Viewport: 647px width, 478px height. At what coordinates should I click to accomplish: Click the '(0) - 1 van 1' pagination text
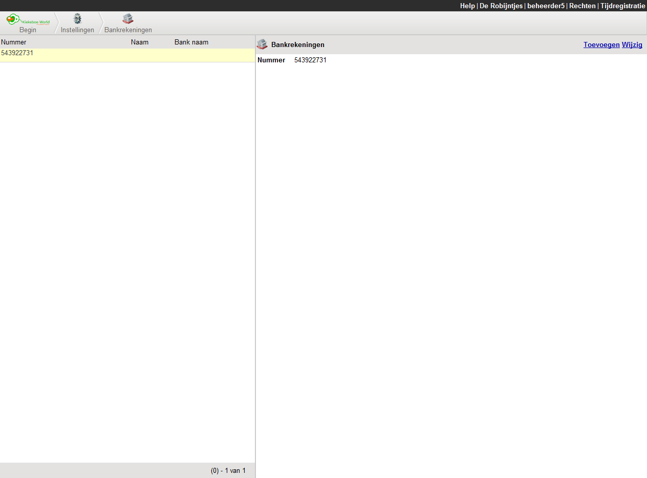tap(228, 470)
